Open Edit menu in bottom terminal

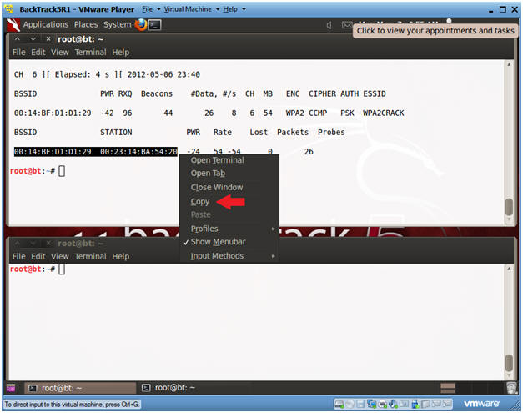point(38,256)
